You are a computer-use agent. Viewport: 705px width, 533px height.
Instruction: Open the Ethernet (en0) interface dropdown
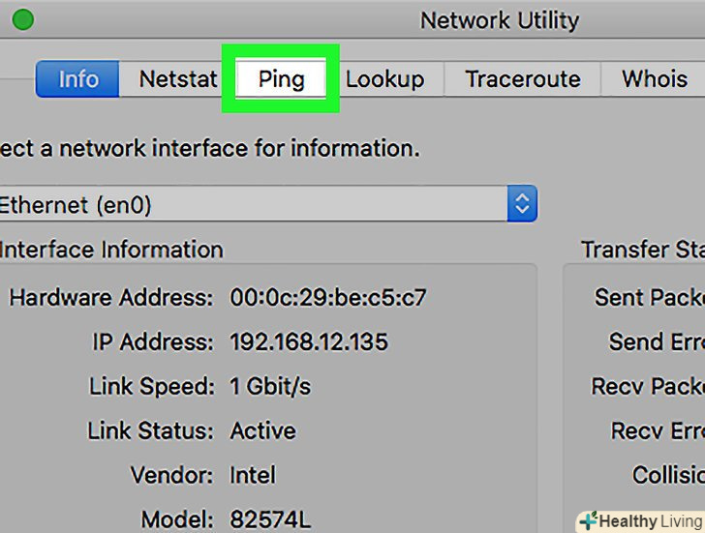[x=522, y=204]
